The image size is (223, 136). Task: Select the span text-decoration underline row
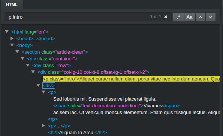116,106
